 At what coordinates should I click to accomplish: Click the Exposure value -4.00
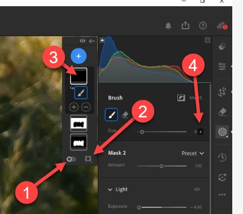(196, 207)
